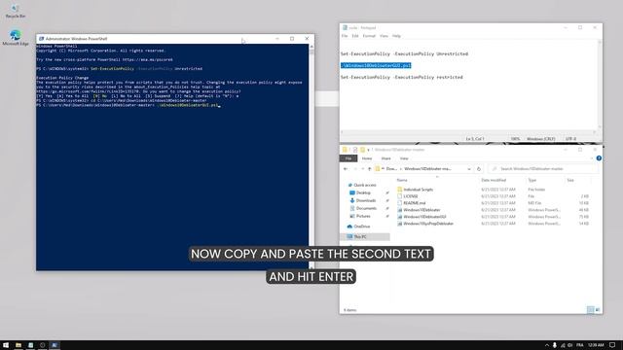The image size is (623, 350).
Task: Go up one folder level in Explorer
Action: pyautogui.click(x=370, y=168)
